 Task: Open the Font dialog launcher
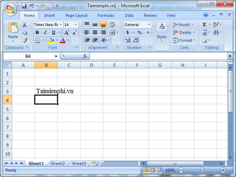76,47
